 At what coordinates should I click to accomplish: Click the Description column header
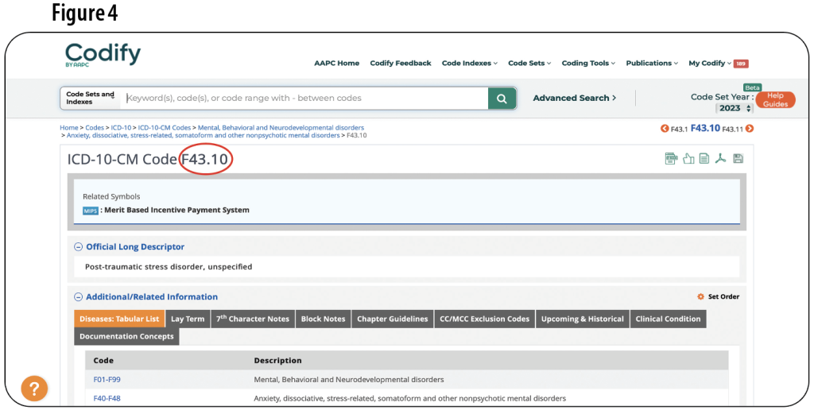277,361
